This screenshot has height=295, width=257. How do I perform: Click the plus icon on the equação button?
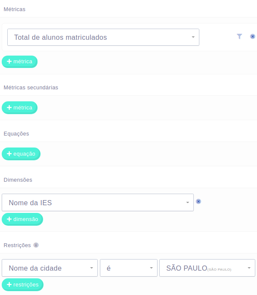point(9,154)
